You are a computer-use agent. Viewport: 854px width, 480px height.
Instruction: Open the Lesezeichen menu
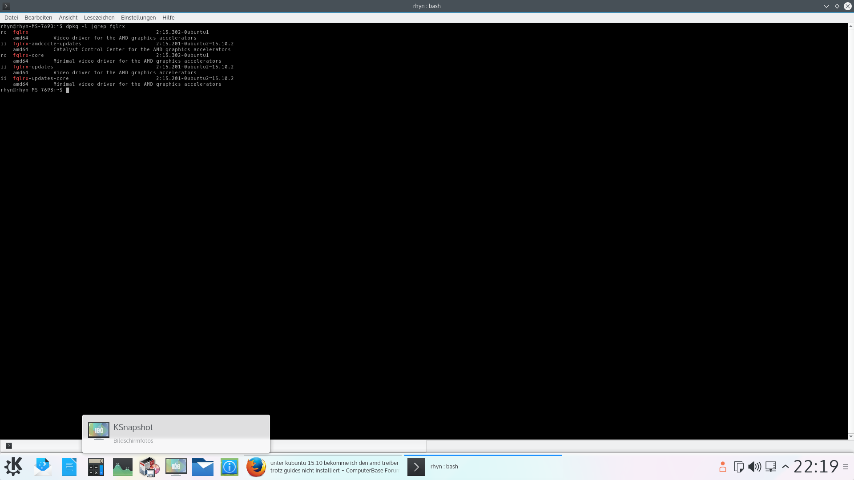(x=99, y=18)
